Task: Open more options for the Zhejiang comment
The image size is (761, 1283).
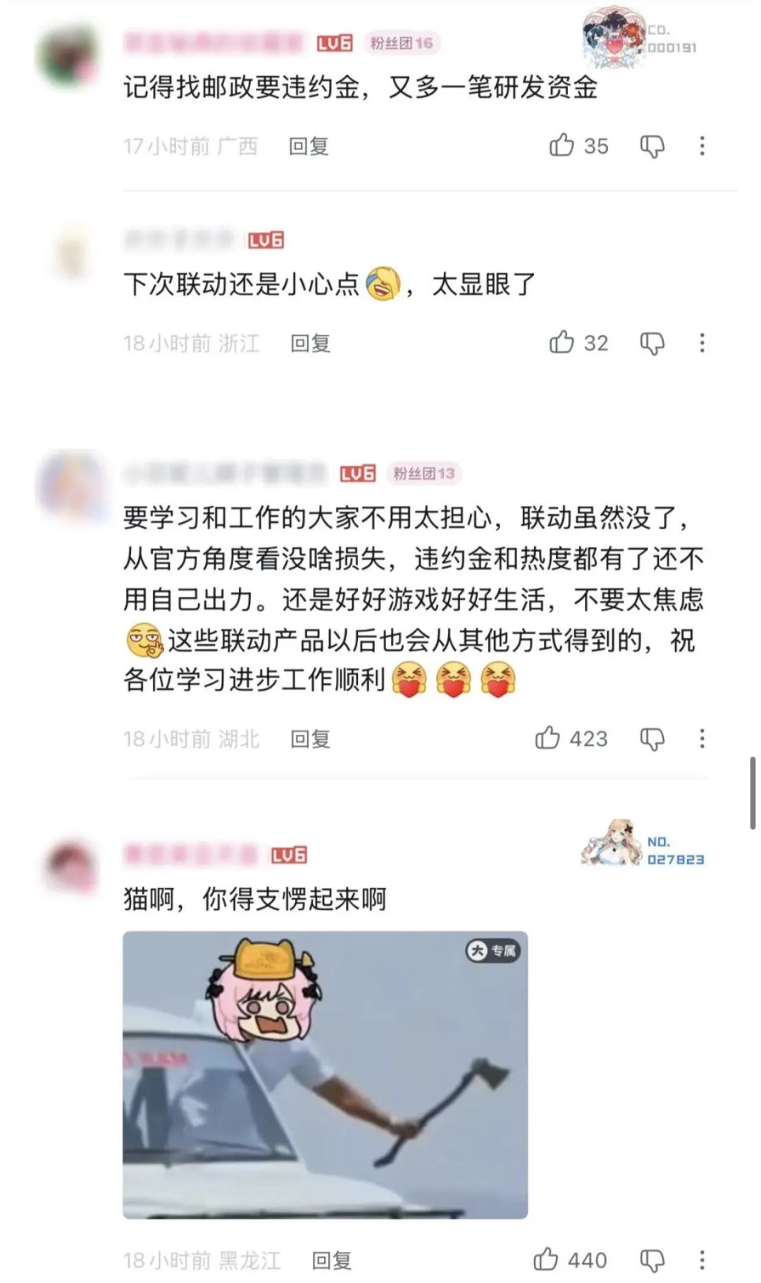Action: [702, 343]
